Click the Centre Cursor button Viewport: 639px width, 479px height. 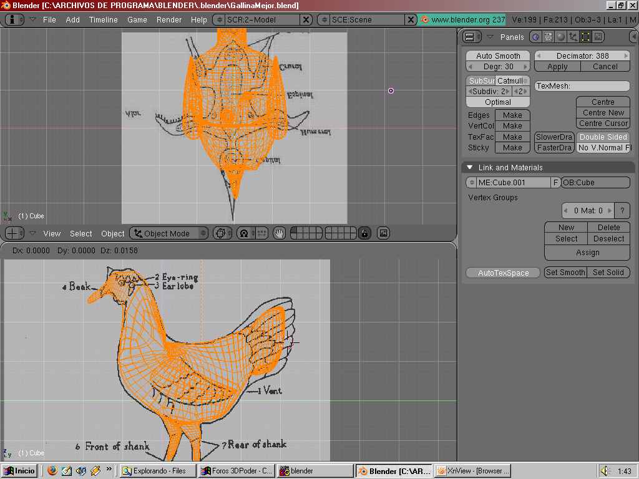603,123
